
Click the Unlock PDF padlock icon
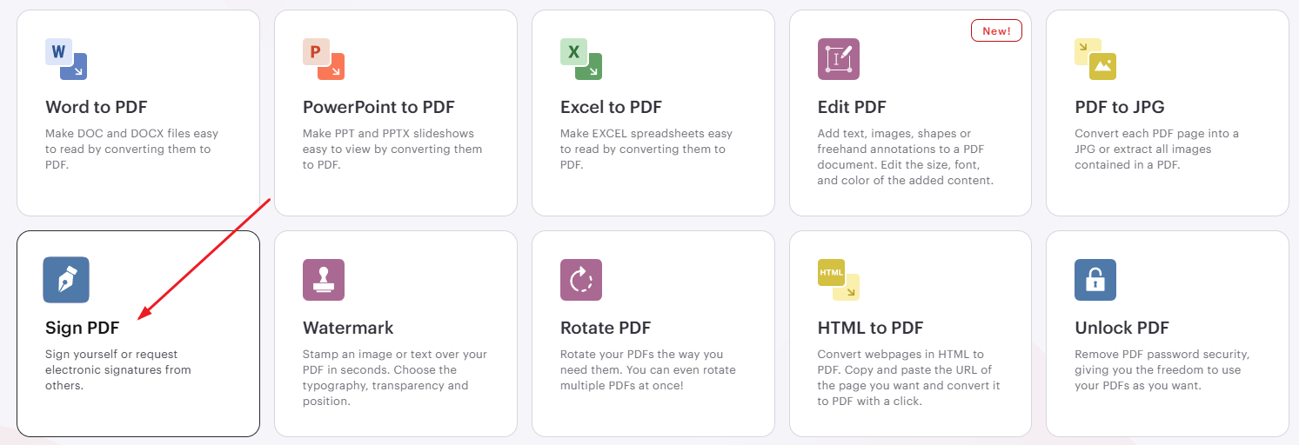tap(1095, 280)
